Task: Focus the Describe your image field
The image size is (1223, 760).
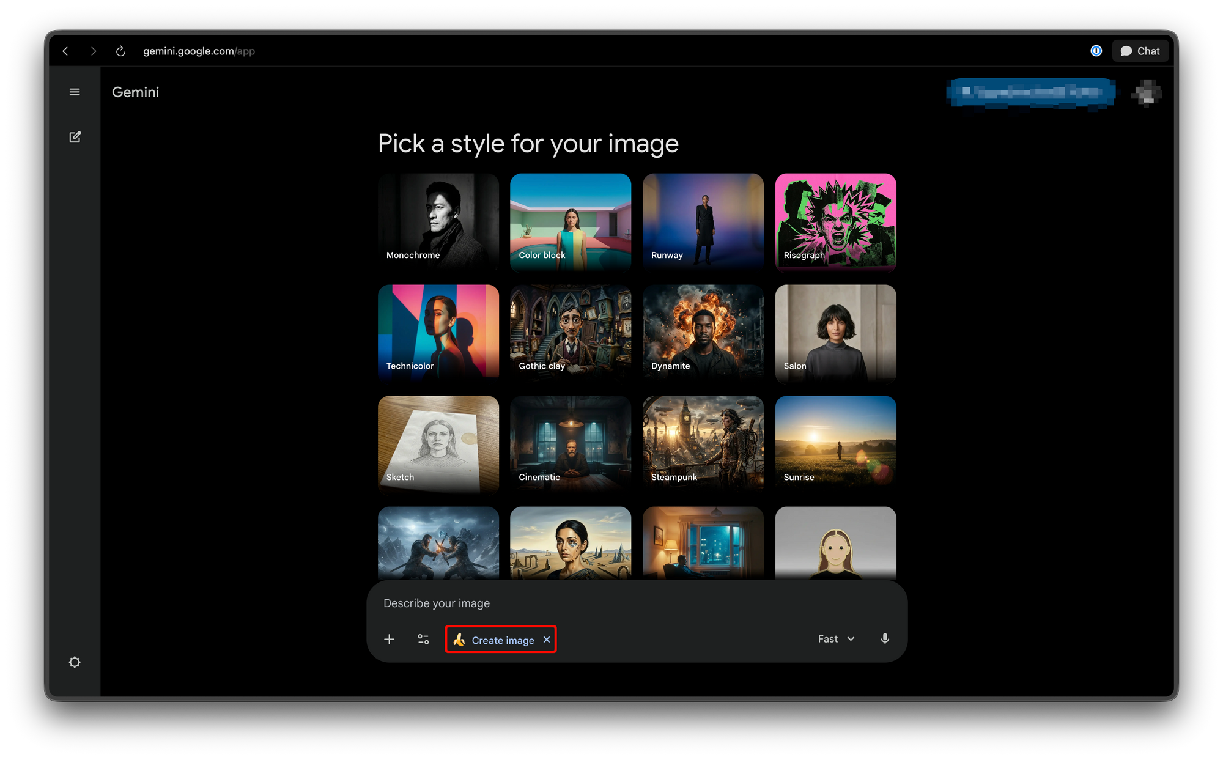Action: tap(636, 603)
